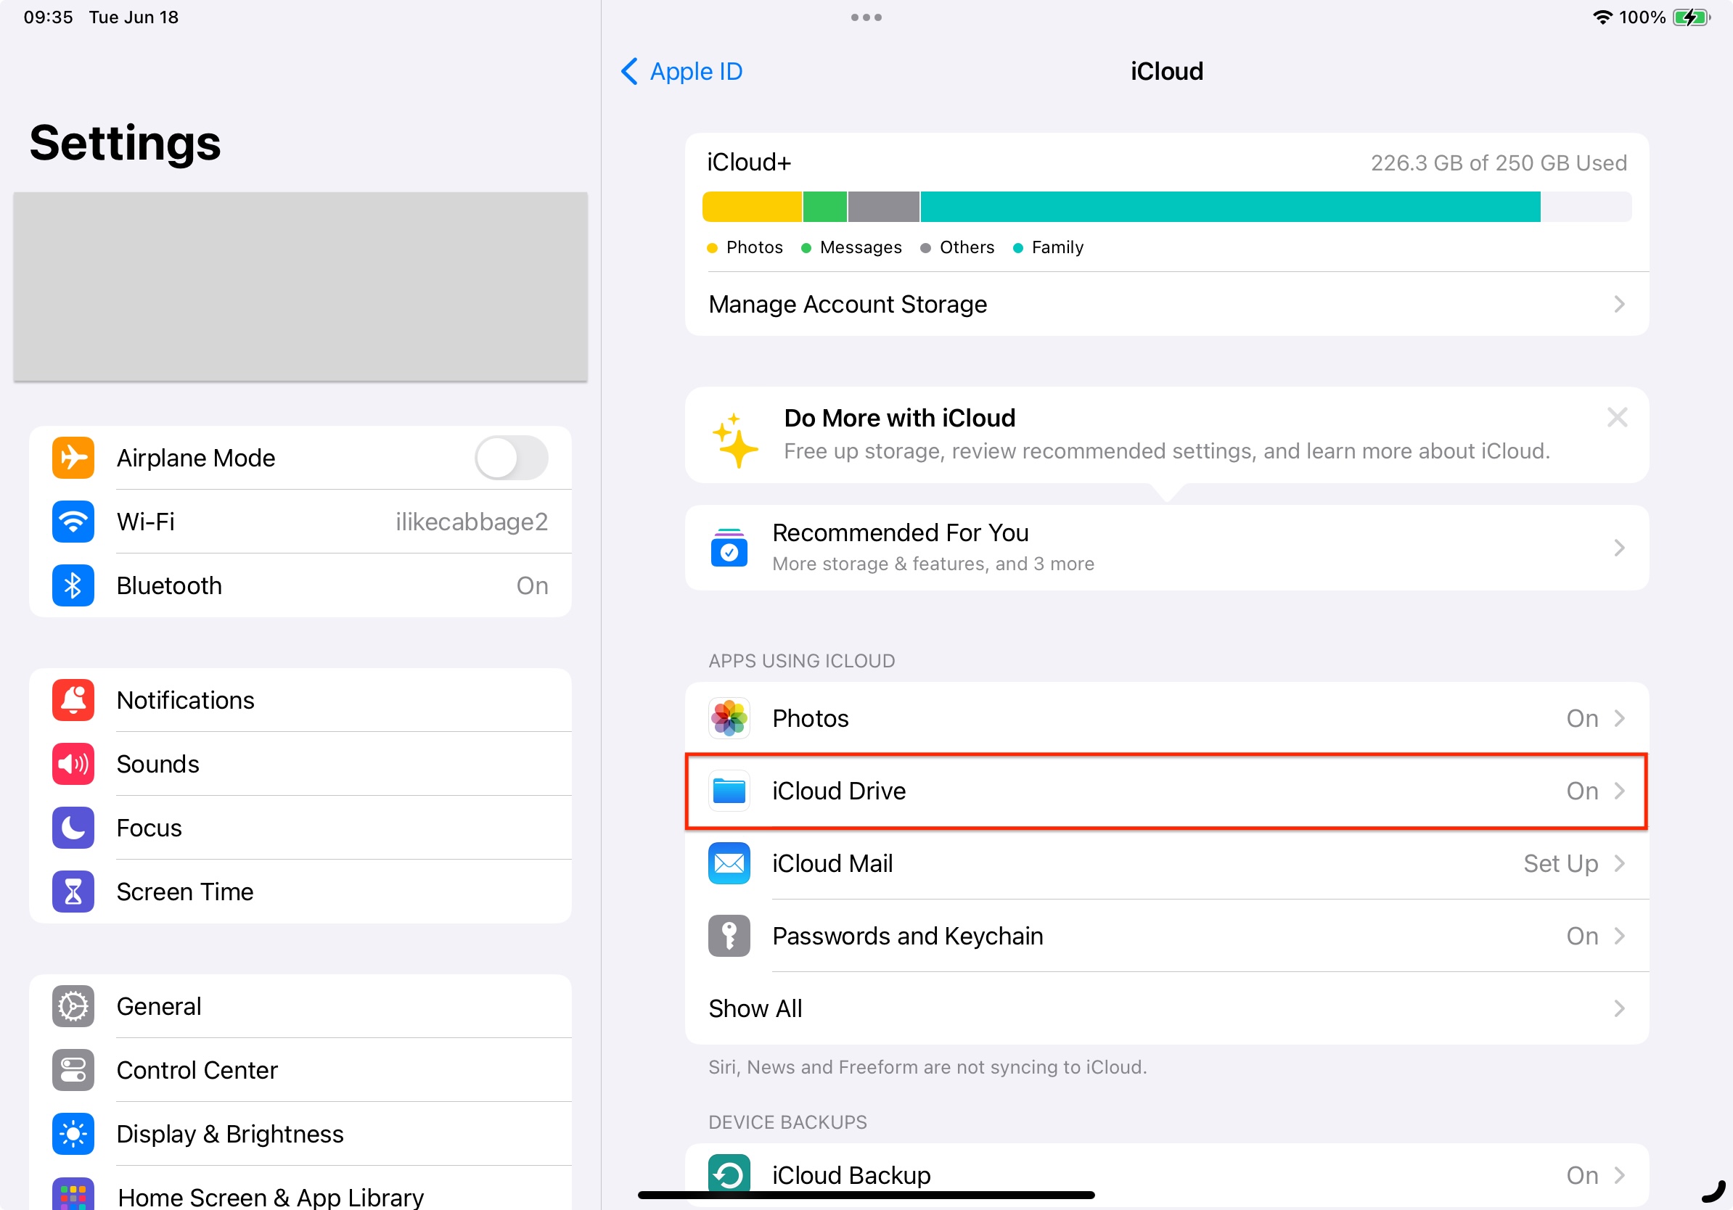Tap the iCloud Mail envelope icon
Viewport: 1733px width, 1210px height.
[x=729, y=863]
